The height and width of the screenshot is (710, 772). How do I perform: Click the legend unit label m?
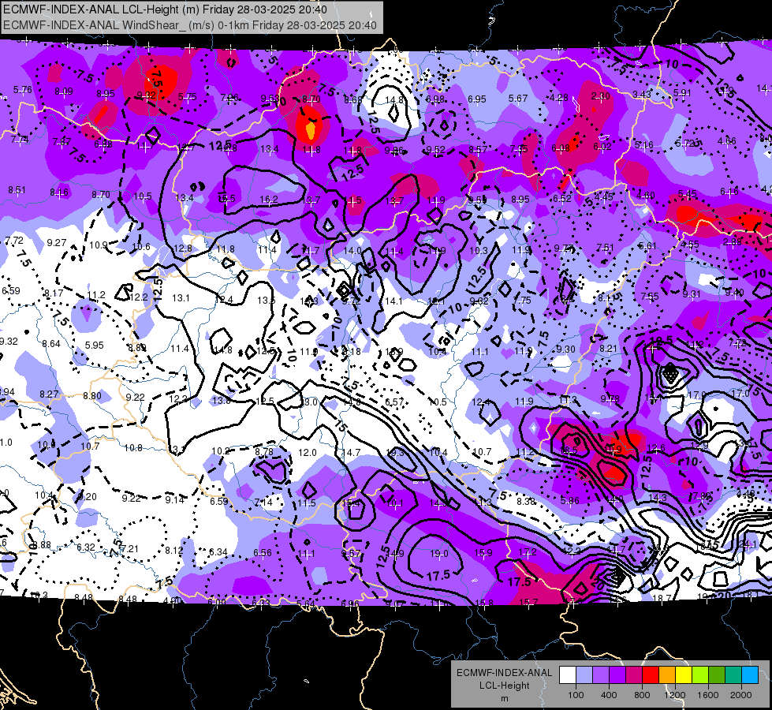504,699
